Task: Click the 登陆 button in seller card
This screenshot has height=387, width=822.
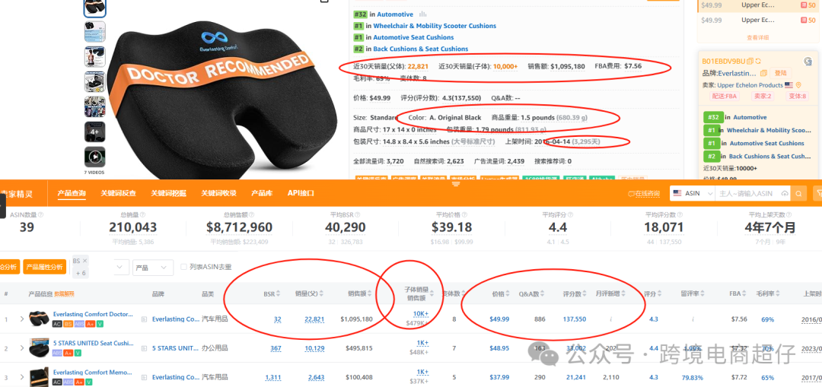Action: click(781, 73)
